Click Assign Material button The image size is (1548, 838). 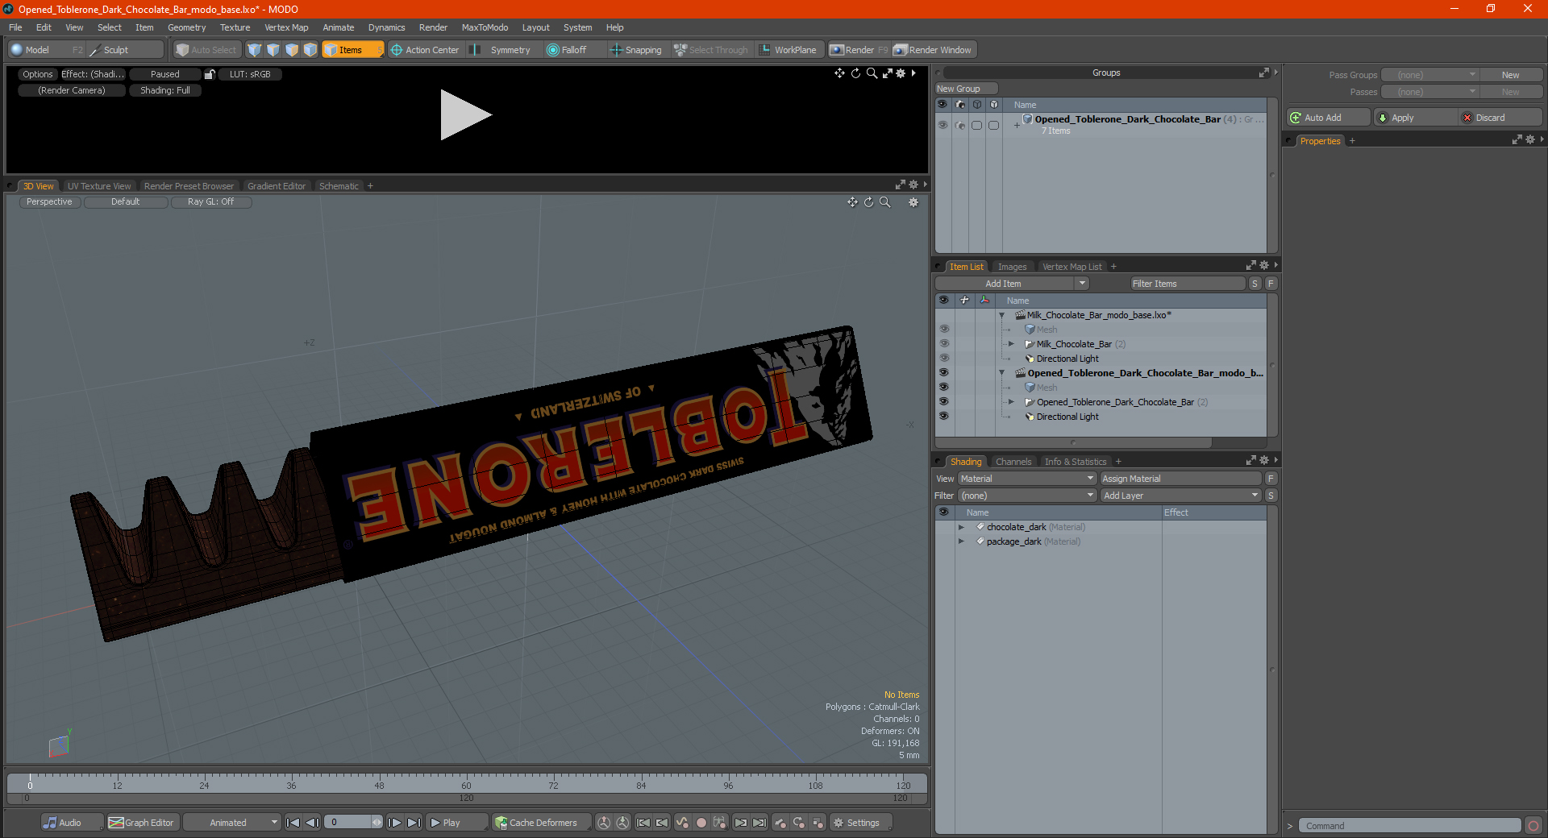1180,479
